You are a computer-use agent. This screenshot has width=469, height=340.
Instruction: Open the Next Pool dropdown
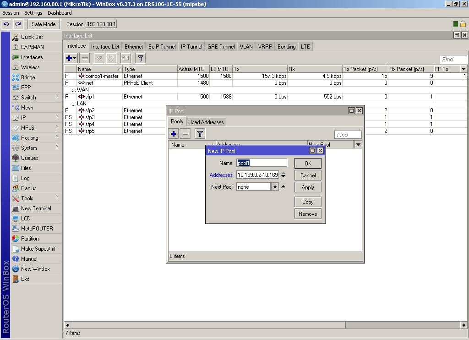275,187
